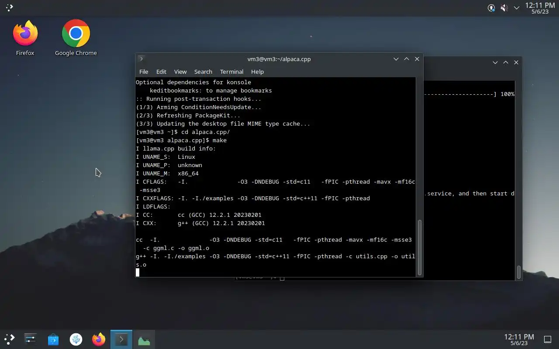Open the Edit menu
This screenshot has height=349, width=559.
pyautogui.click(x=161, y=72)
